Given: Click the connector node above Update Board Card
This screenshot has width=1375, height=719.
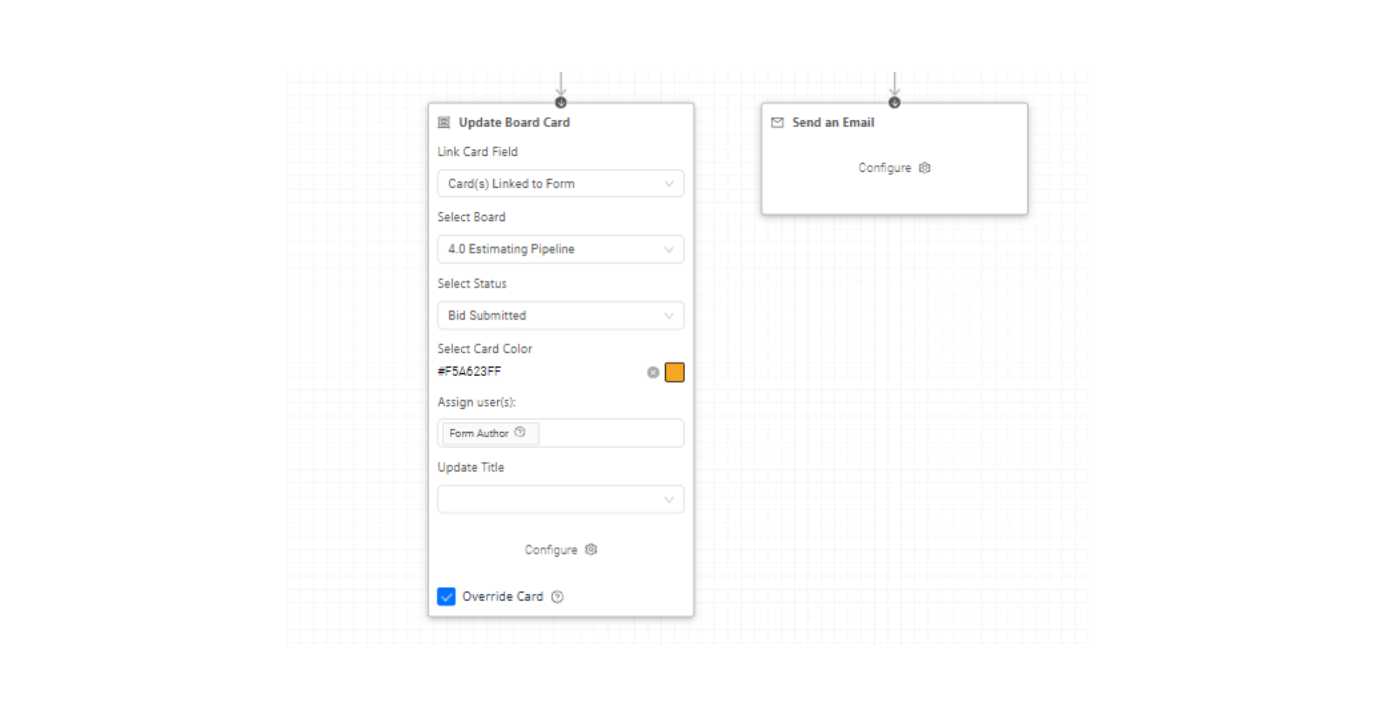Looking at the screenshot, I should 561,103.
